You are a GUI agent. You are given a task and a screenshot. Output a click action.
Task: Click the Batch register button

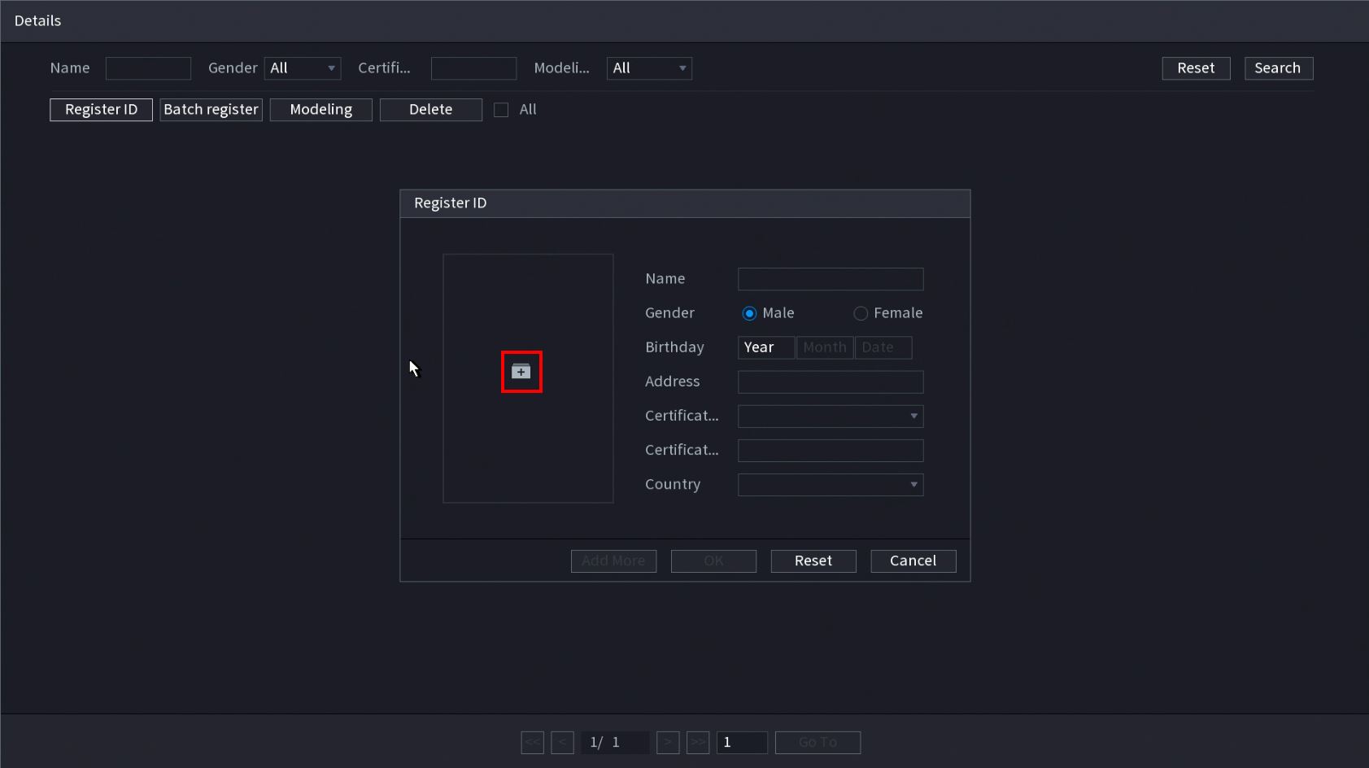click(x=211, y=110)
